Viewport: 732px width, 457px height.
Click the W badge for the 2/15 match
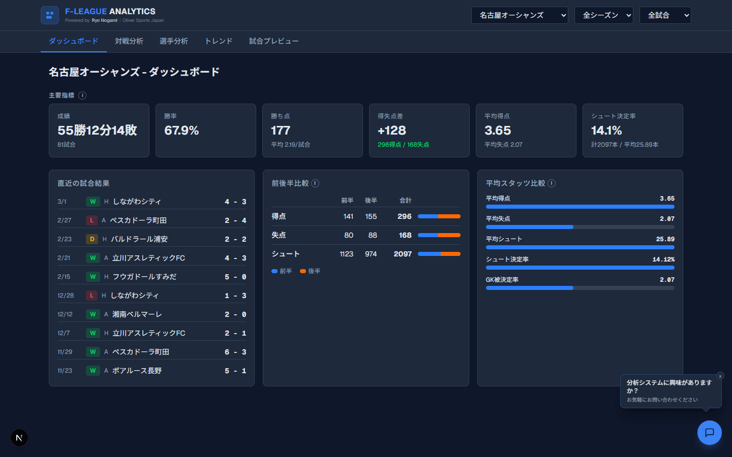pos(93,277)
